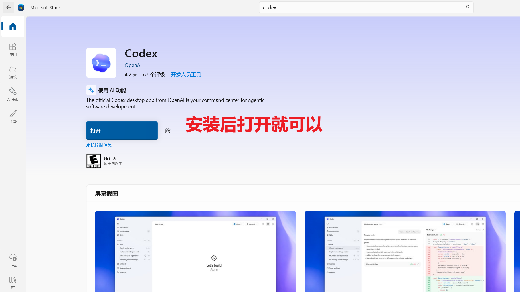Click the 应用内购买 text

tap(113, 163)
